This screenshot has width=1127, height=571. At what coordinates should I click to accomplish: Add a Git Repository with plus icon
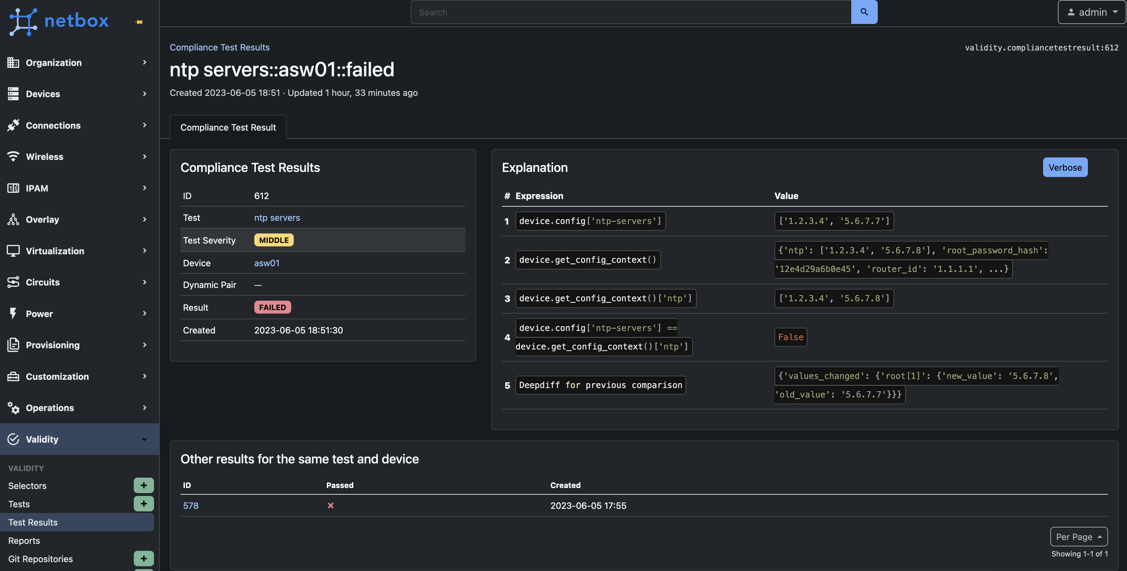click(x=144, y=558)
